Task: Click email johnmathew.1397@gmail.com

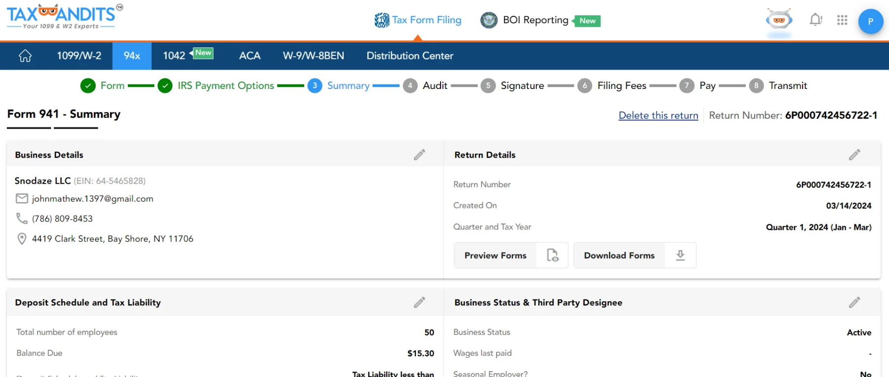Action: tap(93, 199)
